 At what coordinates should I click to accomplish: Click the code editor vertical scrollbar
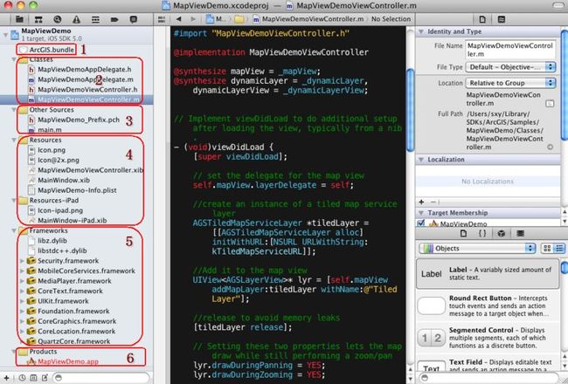click(x=410, y=110)
